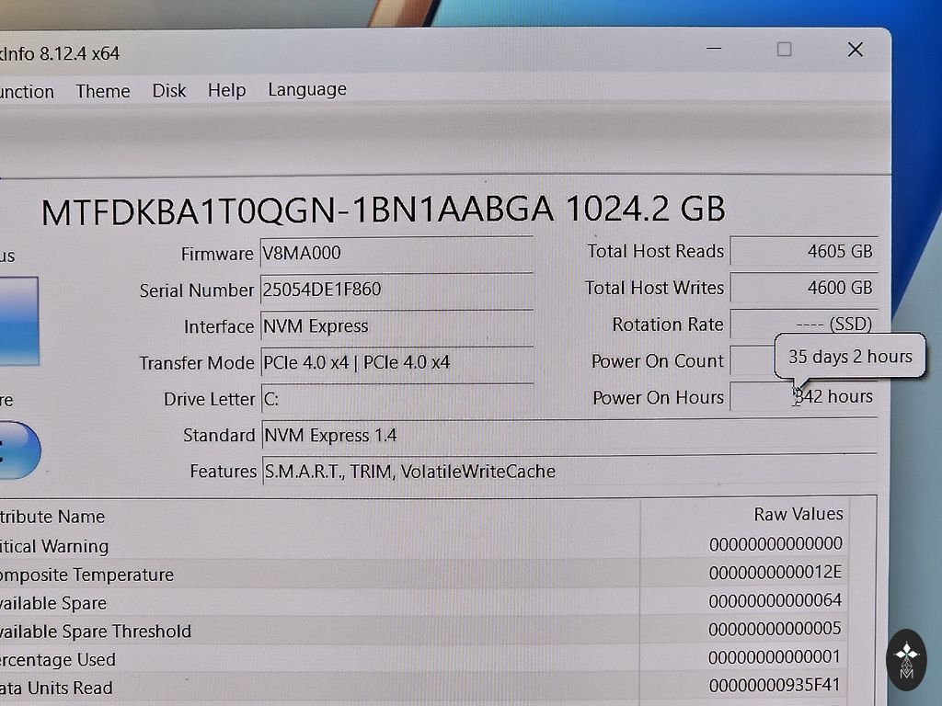Open the Language menu

coord(307,89)
